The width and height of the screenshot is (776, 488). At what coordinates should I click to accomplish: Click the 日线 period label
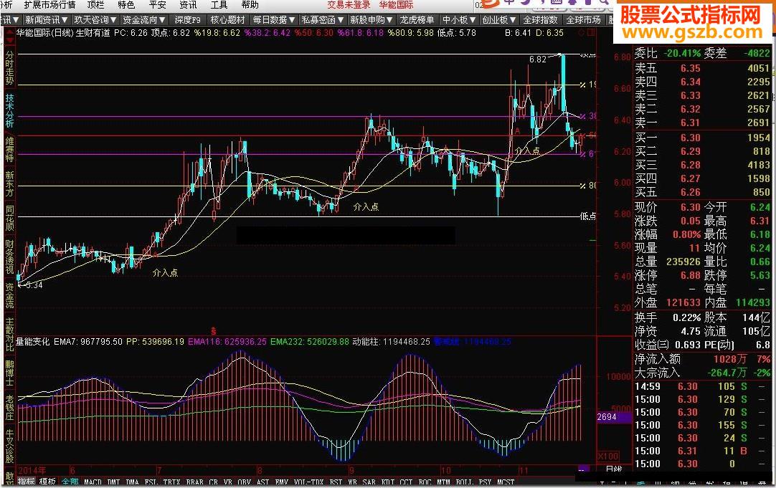pyautogui.click(x=614, y=469)
